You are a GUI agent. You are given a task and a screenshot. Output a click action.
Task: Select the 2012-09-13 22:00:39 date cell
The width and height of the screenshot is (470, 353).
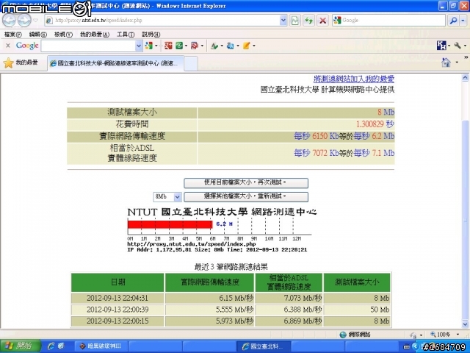pos(117,310)
